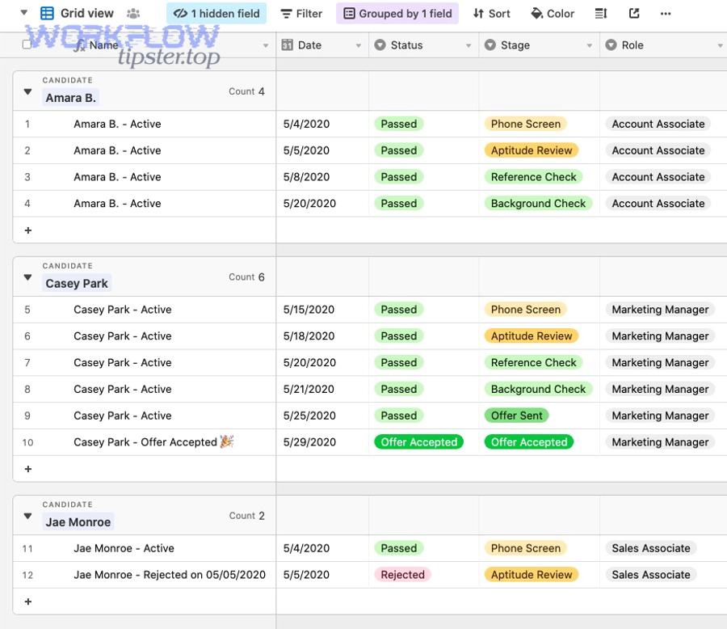Open collaborators people icon

pyautogui.click(x=133, y=14)
